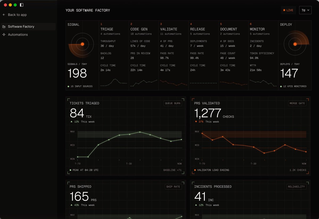Viewport: 319px width, 219px height.
Task: Click green up arrow in PRs Shipped
Action: [71, 205]
